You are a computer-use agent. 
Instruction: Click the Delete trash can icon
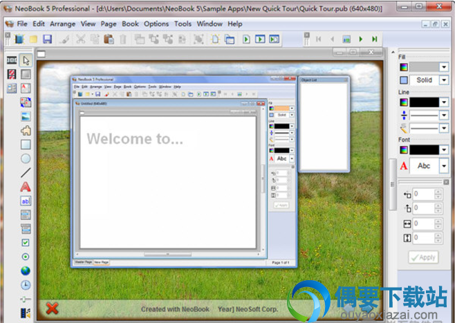(x=123, y=39)
